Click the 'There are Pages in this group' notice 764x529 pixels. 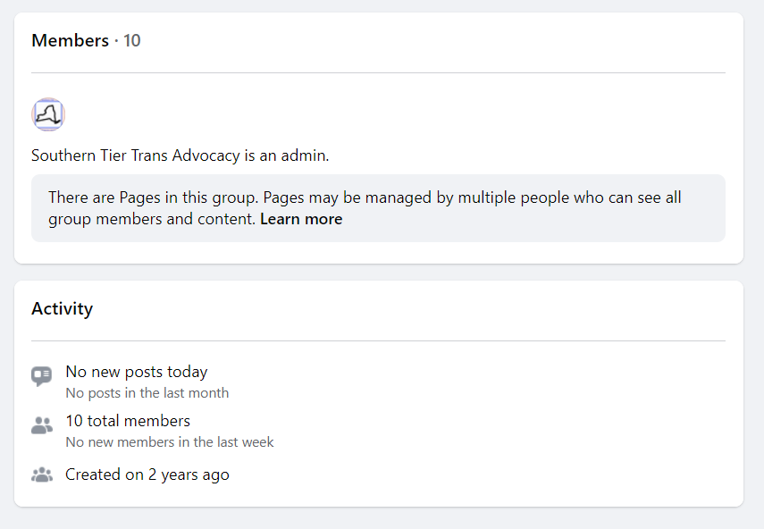tap(378, 208)
